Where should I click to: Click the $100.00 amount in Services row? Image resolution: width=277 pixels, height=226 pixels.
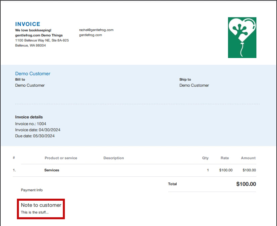point(249,170)
